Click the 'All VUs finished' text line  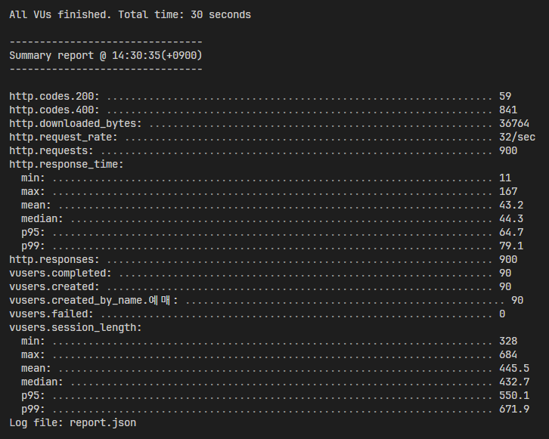(x=130, y=14)
